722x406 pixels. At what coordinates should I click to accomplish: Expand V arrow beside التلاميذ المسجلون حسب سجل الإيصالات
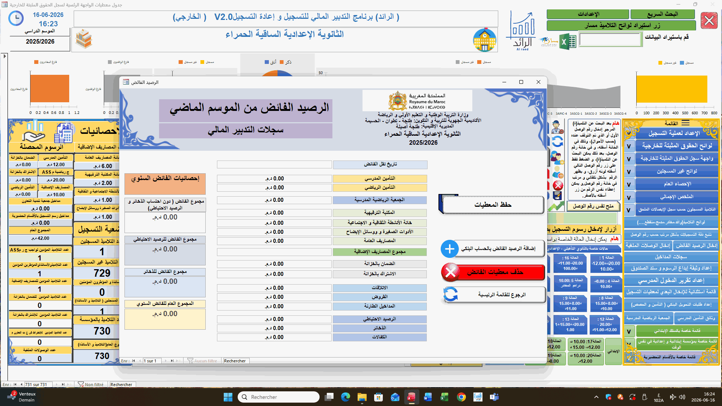pyautogui.click(x=629, y=210)
